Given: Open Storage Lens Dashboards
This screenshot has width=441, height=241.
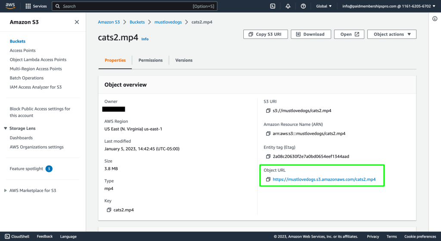Looking at the screenshot, I should [x=21, y=138].
